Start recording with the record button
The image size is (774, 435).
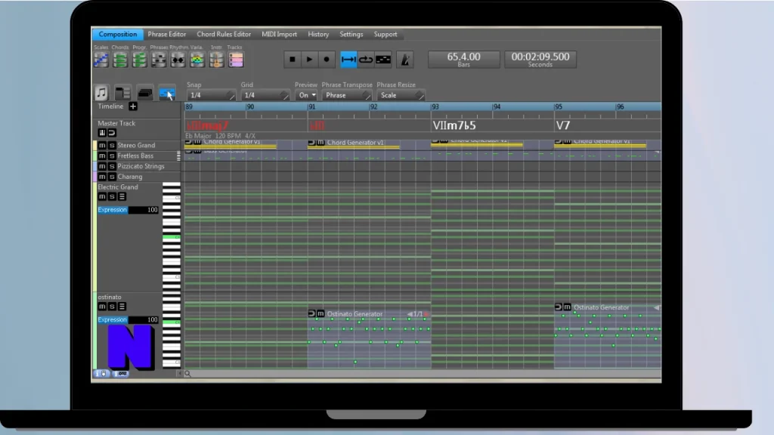pyautogui.click(x=327, y=60)
